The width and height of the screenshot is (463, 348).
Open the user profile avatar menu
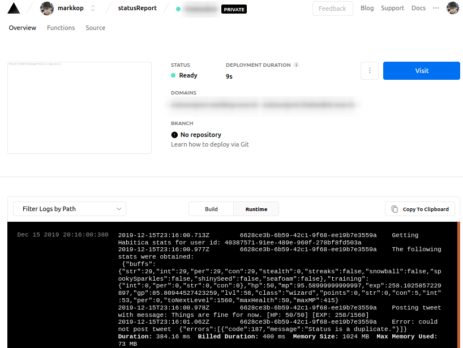click(x=453, y=8)
